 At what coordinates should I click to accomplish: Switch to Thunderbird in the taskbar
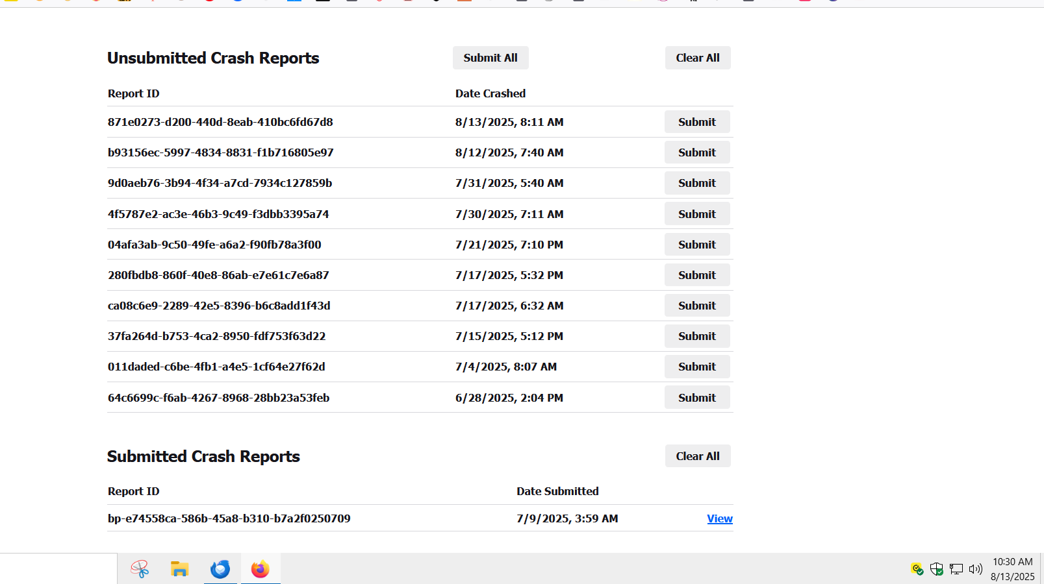coord(220,569)
